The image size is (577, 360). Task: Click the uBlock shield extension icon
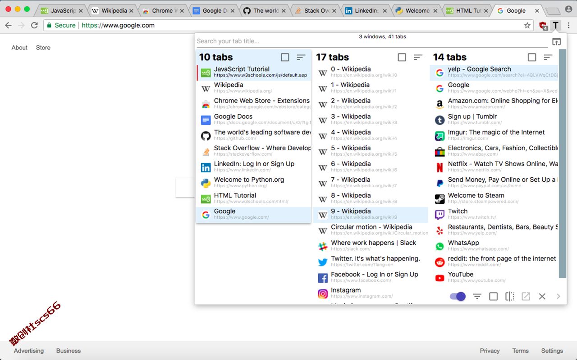(x=543, y=26)
